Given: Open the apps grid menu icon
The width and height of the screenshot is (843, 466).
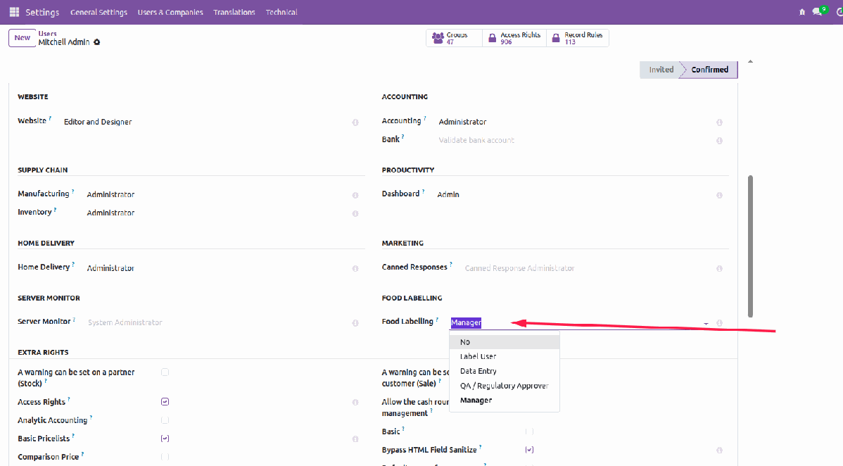Looking at the screenshot, I should click(15, 12).
